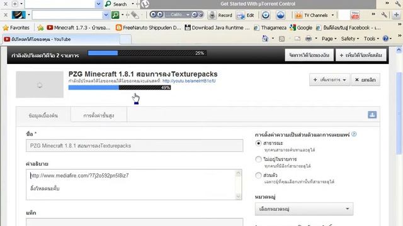Open the Page menu dropdown
The width and height of the screenshot is (403, 226).
[329, 39]
